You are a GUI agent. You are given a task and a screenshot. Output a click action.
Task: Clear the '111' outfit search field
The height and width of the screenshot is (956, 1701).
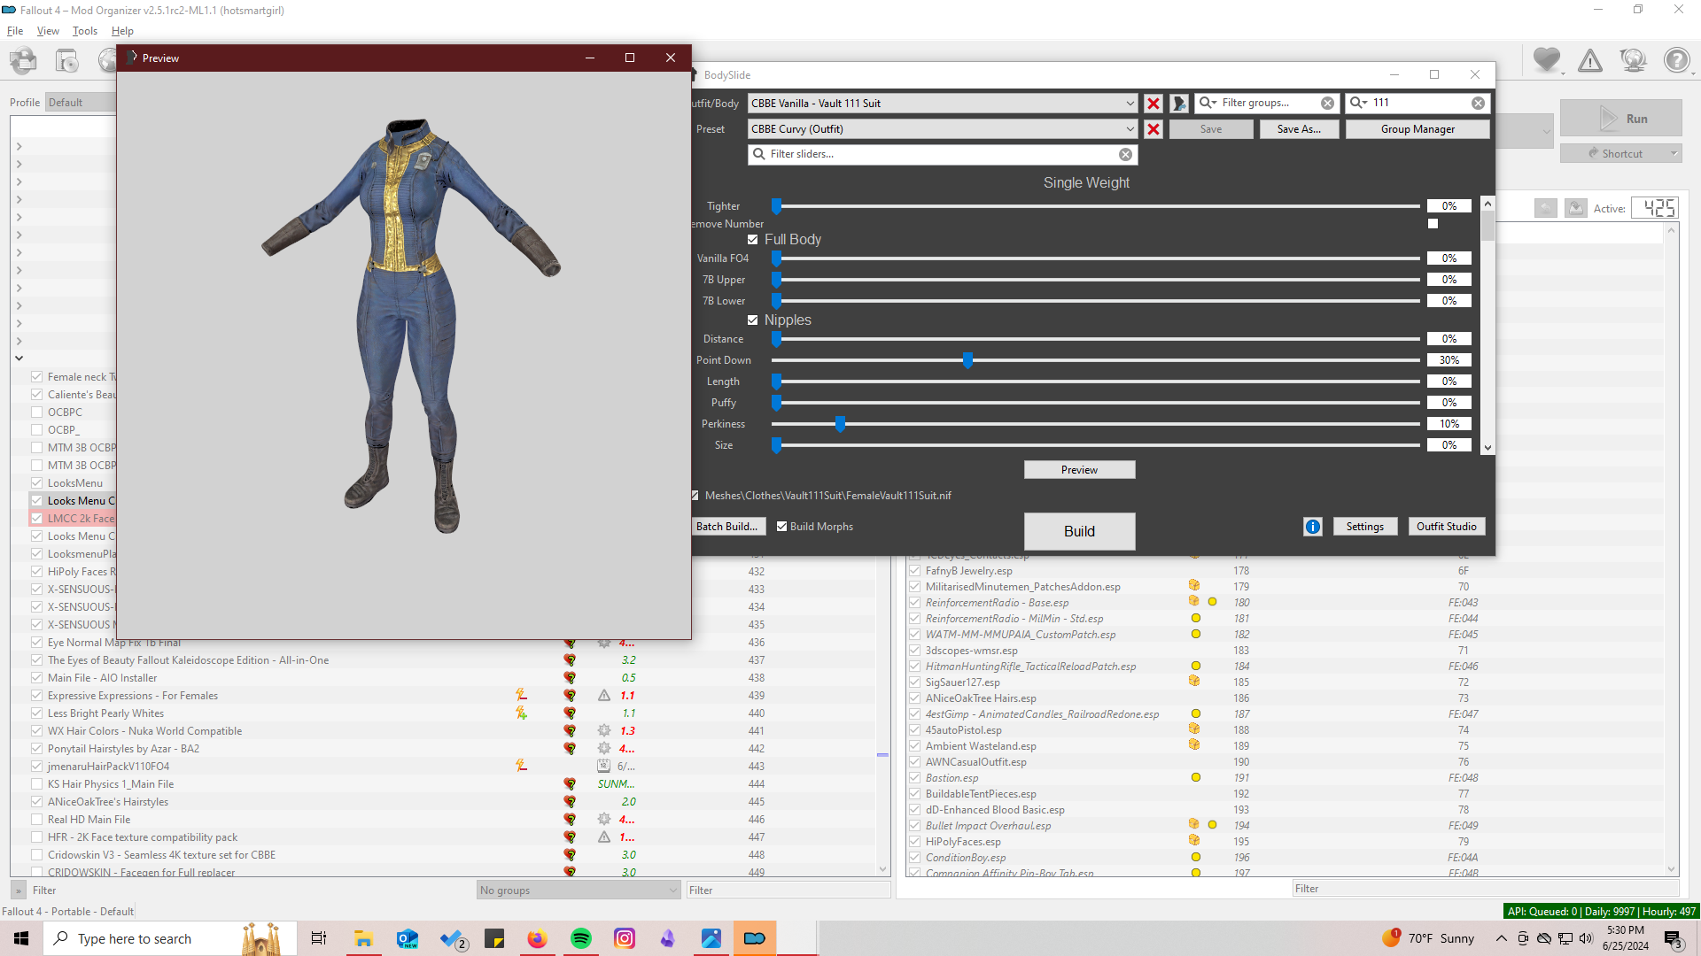point(1478,104)
